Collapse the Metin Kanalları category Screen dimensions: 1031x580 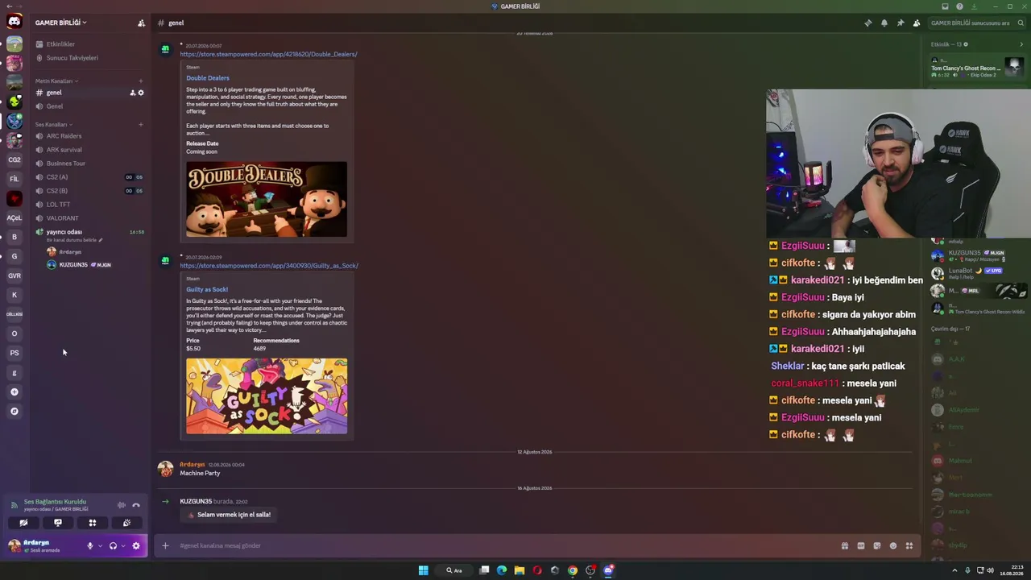click(56, 81)
